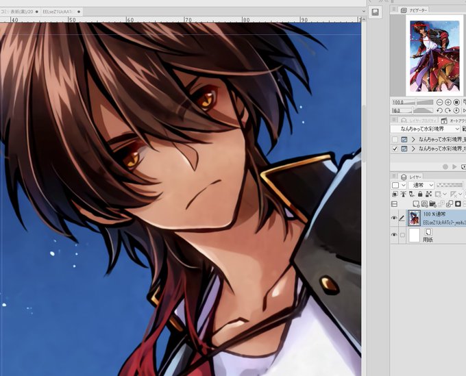Viewport: 466px width, 376px height.
Task: Zoom in with the navigator plus icon
Action: click(447, 102)
